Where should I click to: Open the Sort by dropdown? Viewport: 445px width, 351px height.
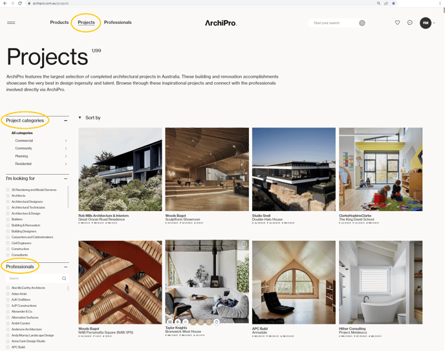(x=90, y=118)
